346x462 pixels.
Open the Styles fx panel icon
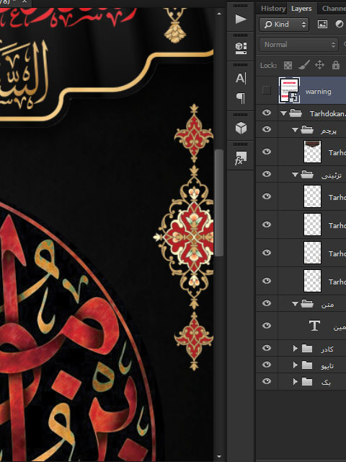pos(241,159)
